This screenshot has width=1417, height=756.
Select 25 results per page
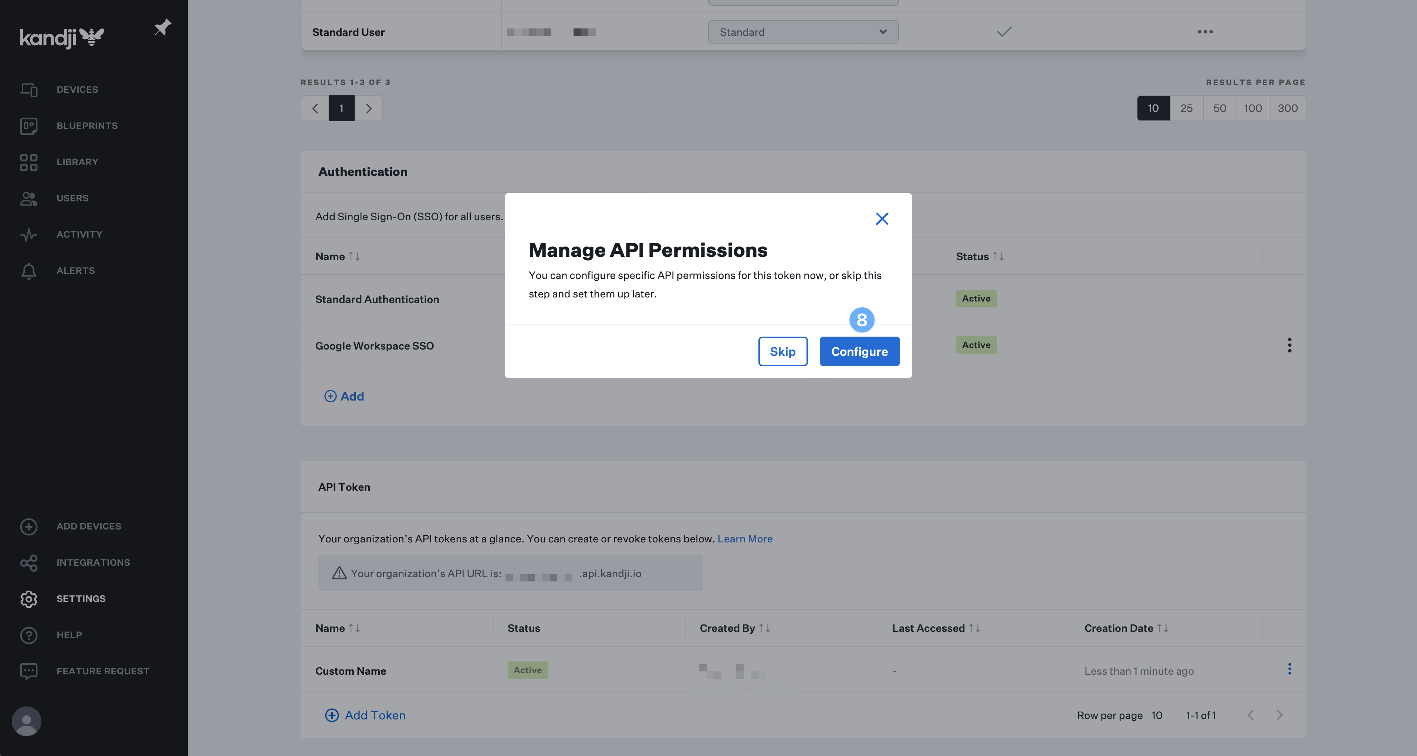click(x=1186, y=108)
